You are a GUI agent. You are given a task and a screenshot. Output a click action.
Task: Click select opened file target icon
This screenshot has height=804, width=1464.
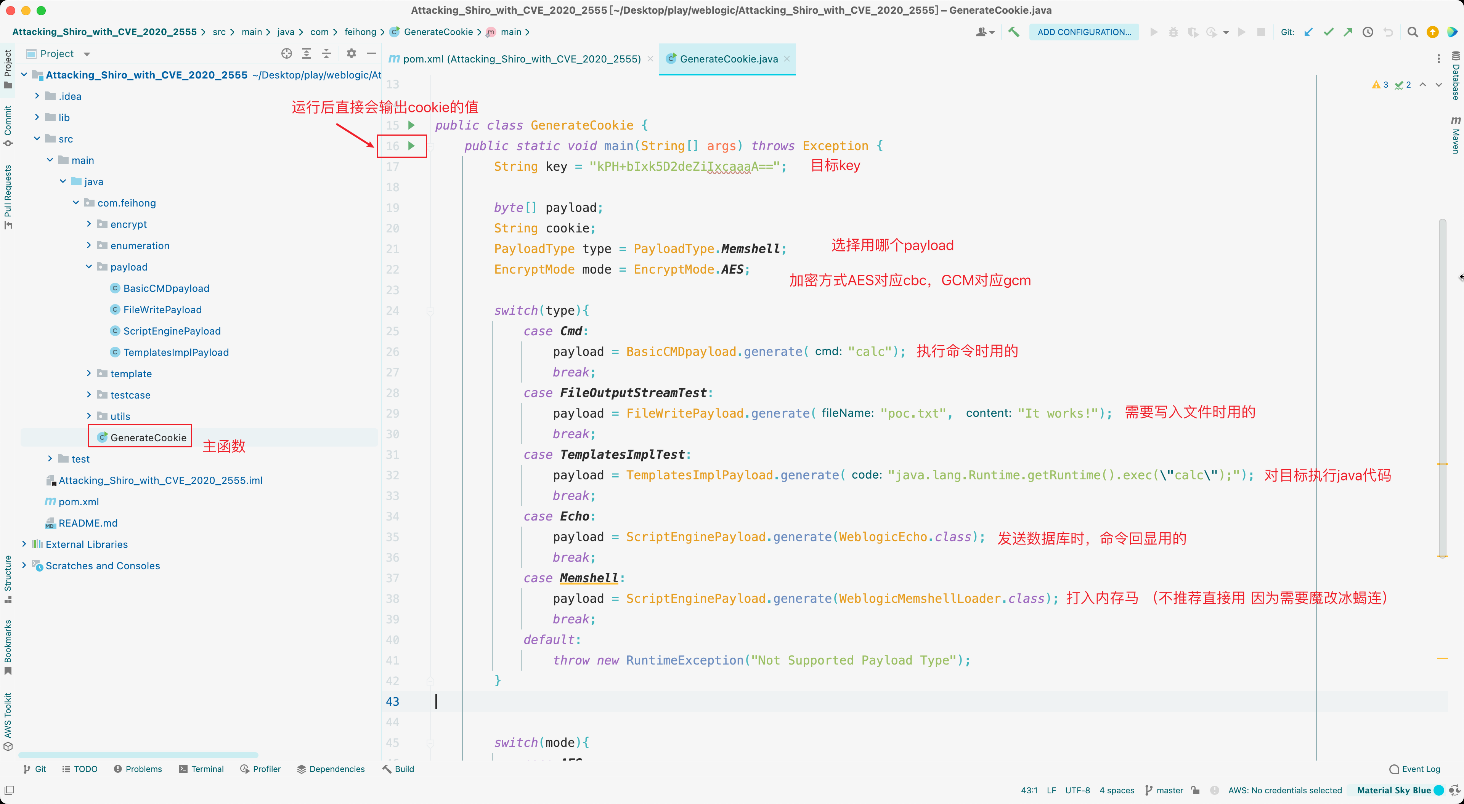tap(286, 53)
